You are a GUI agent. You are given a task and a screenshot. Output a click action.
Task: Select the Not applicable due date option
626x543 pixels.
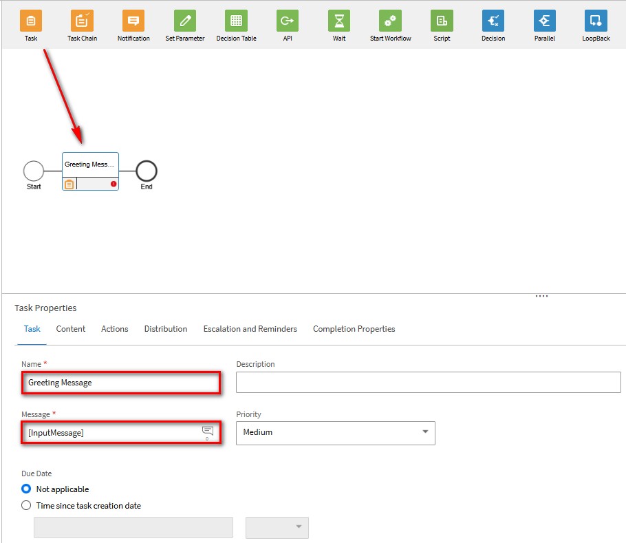click(x=26, y=489)
